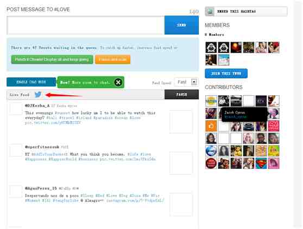303x229 pixels.
Task: Click the dark purple contributor avatar in top row
Action: 261,101
